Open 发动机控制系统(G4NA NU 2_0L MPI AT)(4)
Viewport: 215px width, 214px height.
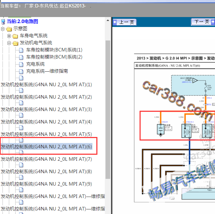point(46,122)
